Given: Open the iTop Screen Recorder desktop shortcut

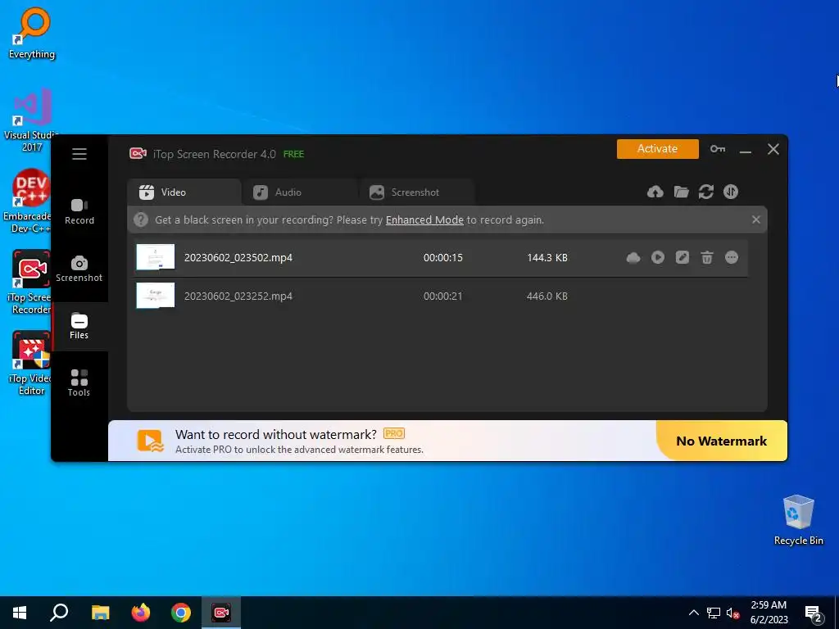Looking at the screenshot, I should [x=30, y=283].
